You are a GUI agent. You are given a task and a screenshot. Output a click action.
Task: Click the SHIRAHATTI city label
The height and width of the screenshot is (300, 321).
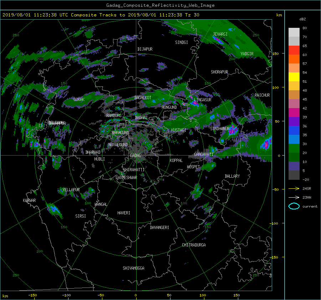point(134,170)
